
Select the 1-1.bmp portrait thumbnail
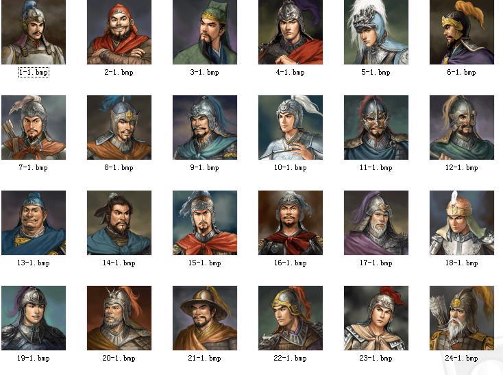pos(34,32)
